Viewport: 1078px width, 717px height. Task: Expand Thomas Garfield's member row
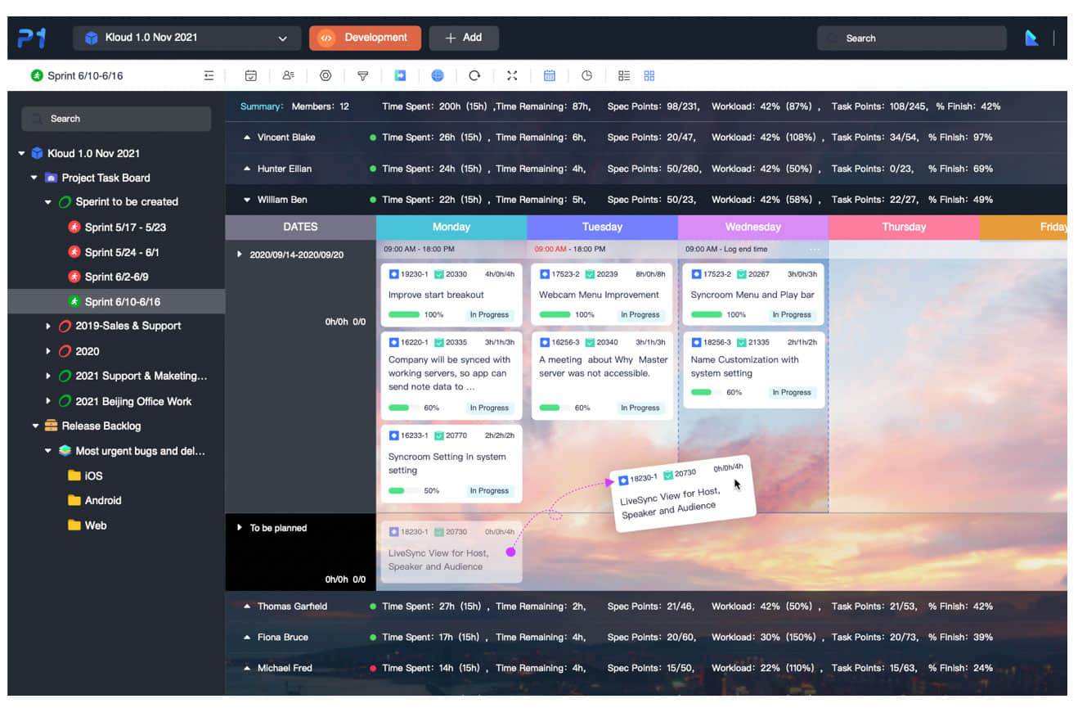pos(247,607)
